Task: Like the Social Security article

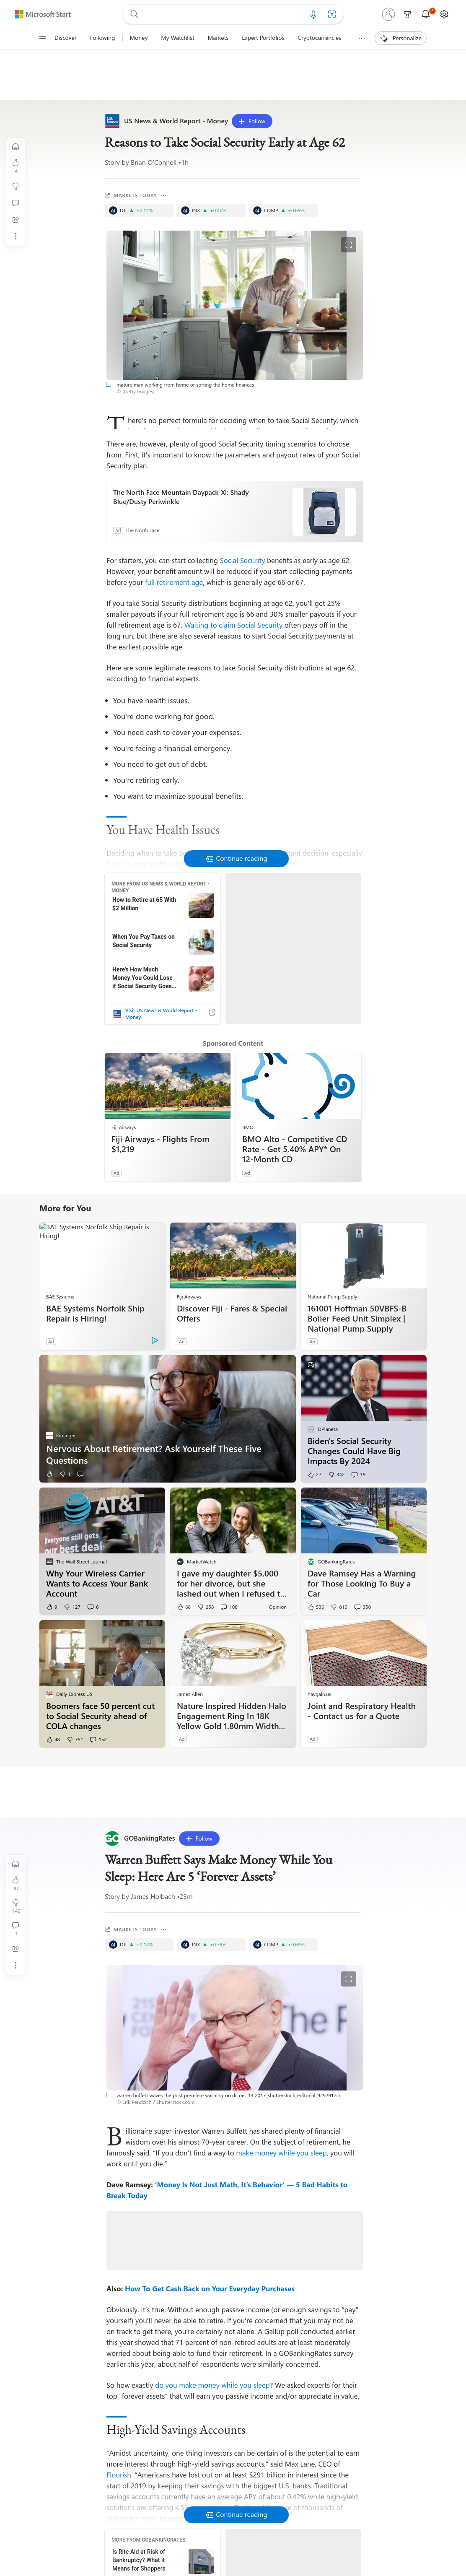Action: coord(15,163)
